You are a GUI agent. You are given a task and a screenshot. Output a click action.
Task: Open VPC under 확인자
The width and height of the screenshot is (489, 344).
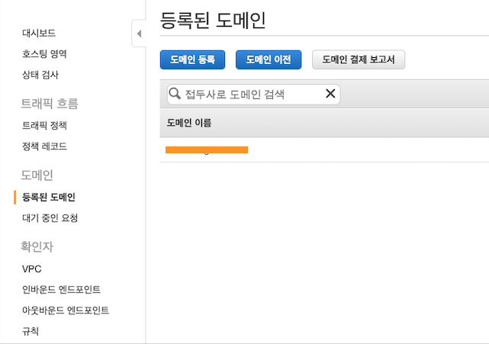tap(32, 268)
